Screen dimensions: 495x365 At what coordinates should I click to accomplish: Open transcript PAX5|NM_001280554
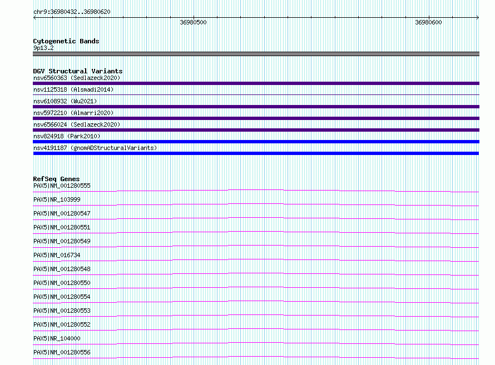(x=62, y=297)
